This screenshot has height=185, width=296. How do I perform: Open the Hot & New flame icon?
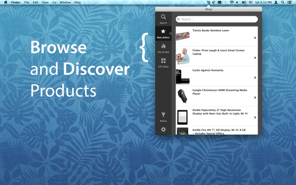pyautogui.click(x=163, y=48)
